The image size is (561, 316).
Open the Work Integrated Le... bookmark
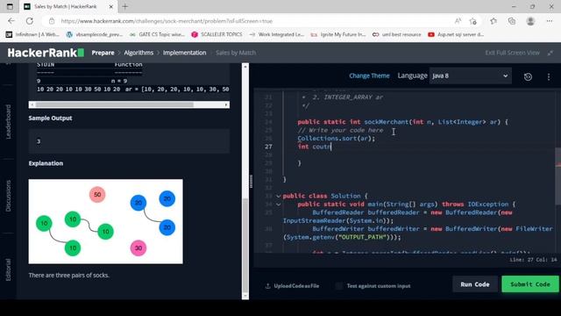pos(277,34)
